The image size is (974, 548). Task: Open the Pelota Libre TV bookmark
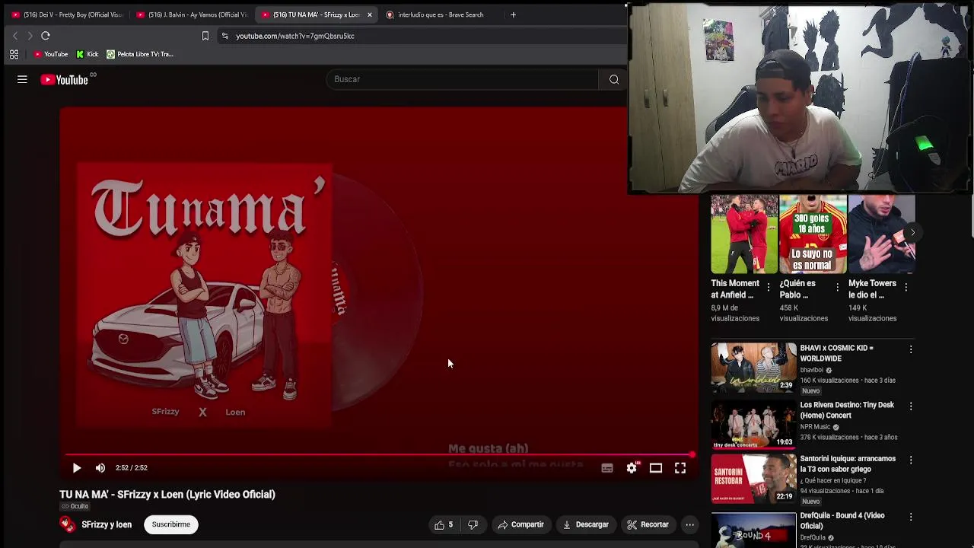[x=140, y=54]
